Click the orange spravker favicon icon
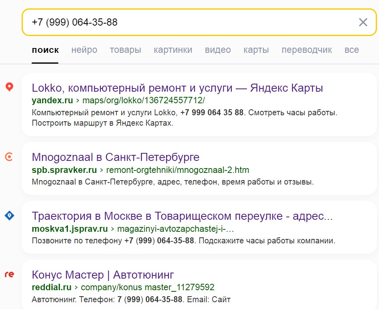The image size is (379, 309). (x=9, y=157)
